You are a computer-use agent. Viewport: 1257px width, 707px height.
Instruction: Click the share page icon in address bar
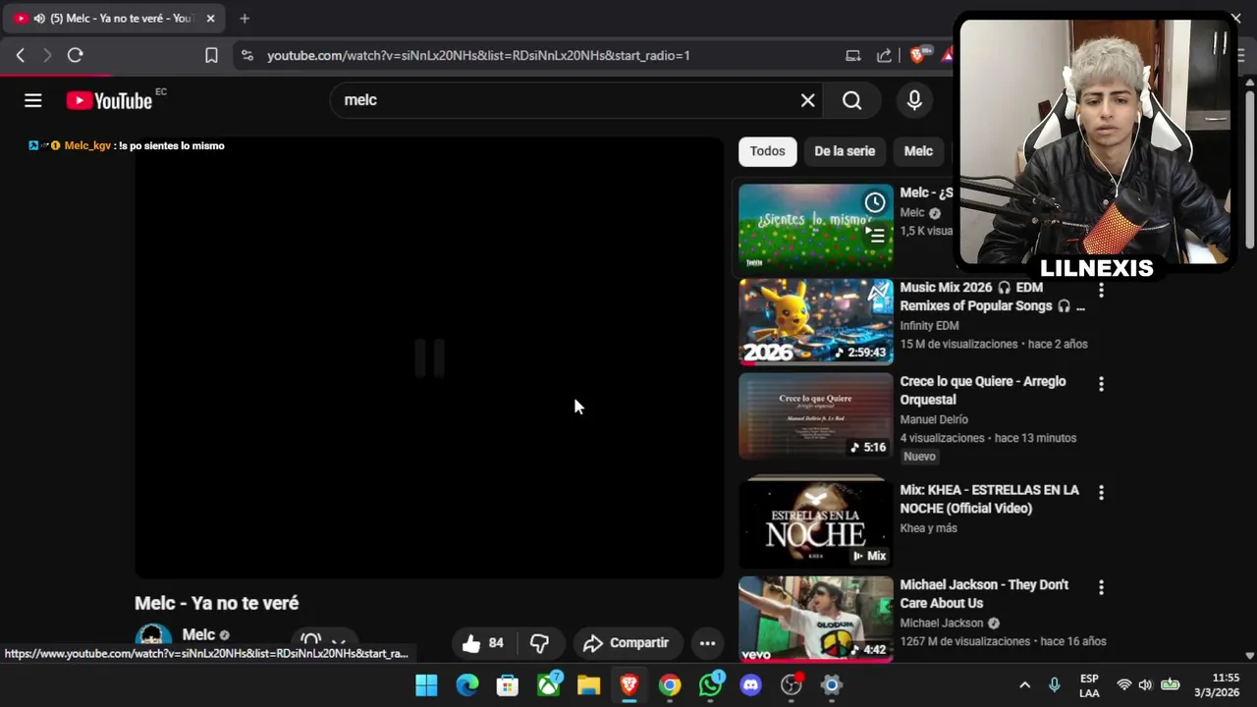pos(884,55)
